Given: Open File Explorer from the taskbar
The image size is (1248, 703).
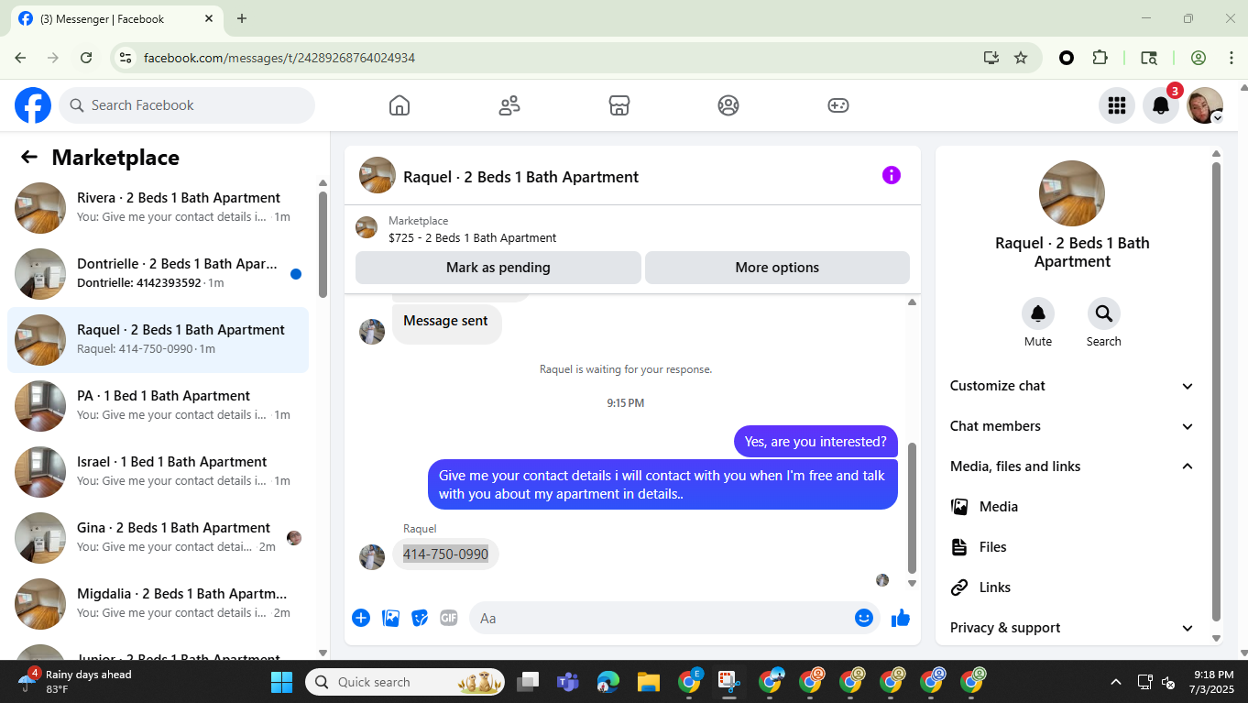Looking at the screenshot, I should pos(649,682).
